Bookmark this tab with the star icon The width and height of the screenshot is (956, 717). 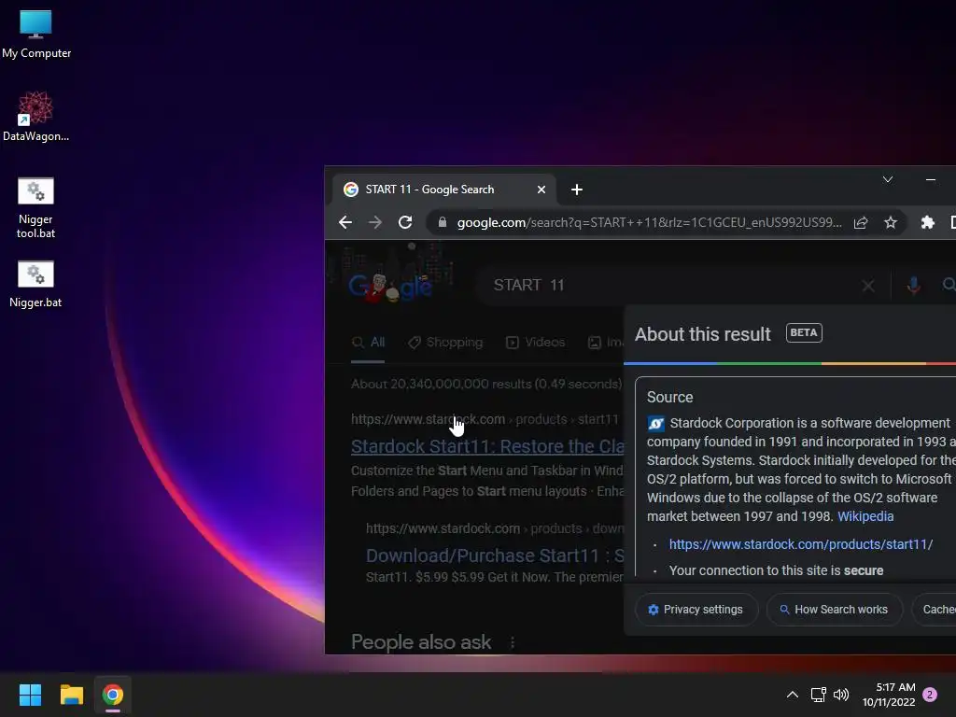click(x=891, y=222)
